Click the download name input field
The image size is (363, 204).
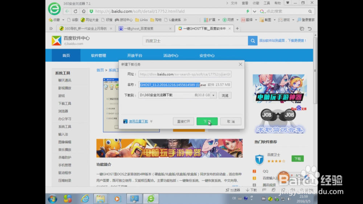pos(185,85)
